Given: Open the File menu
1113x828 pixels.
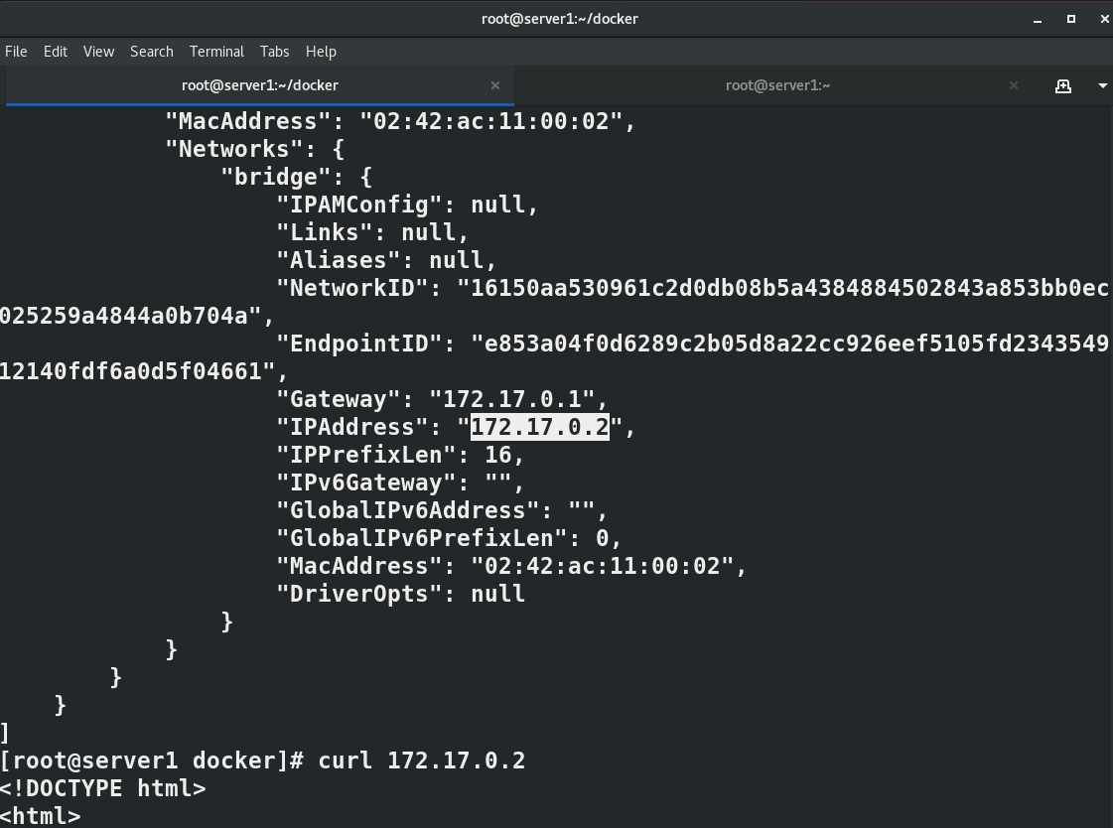Looking at the screenshot, I should 16,51.
